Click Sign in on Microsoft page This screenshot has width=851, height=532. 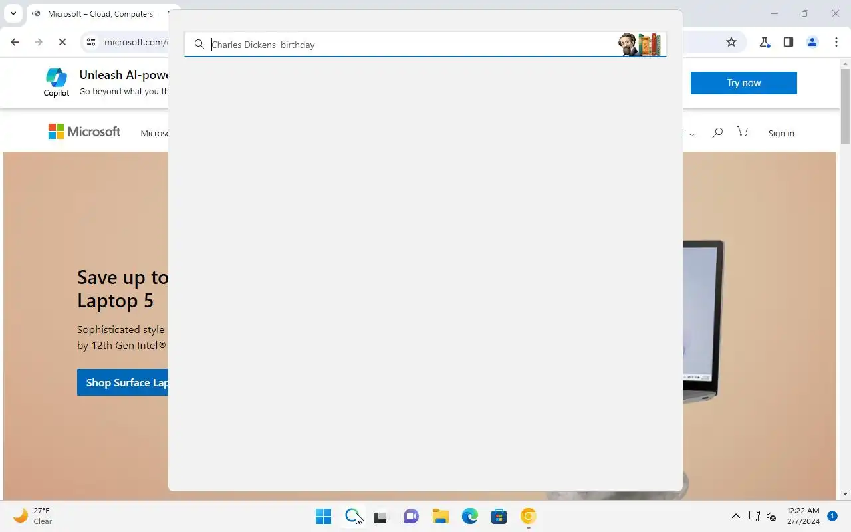click(781, 133)
